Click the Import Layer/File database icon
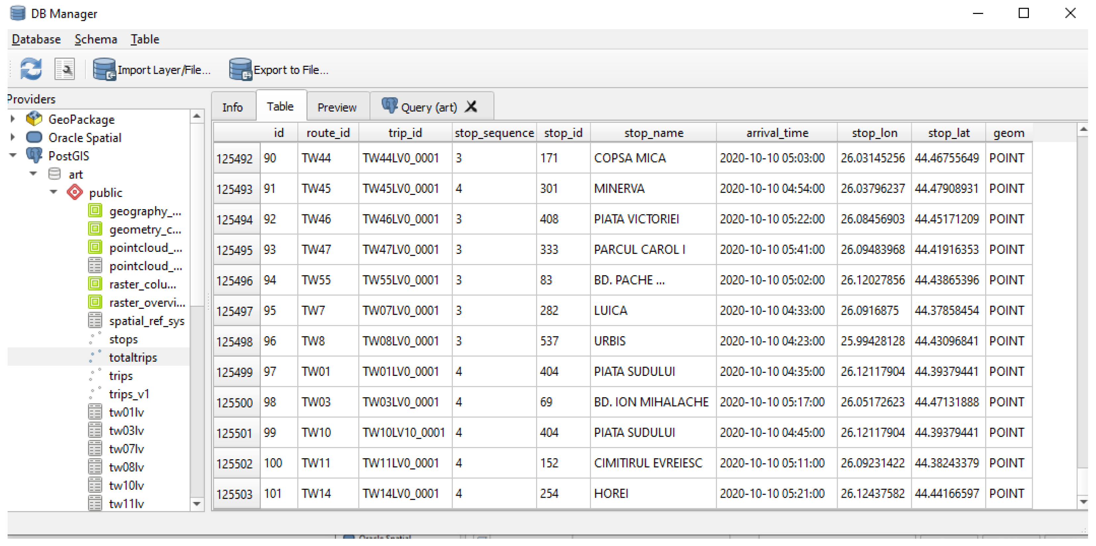1096x546 pixels. pos(104,69)
